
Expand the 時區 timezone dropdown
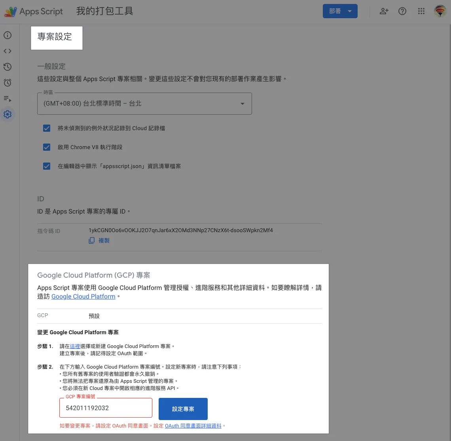click(x=144, y=104)
